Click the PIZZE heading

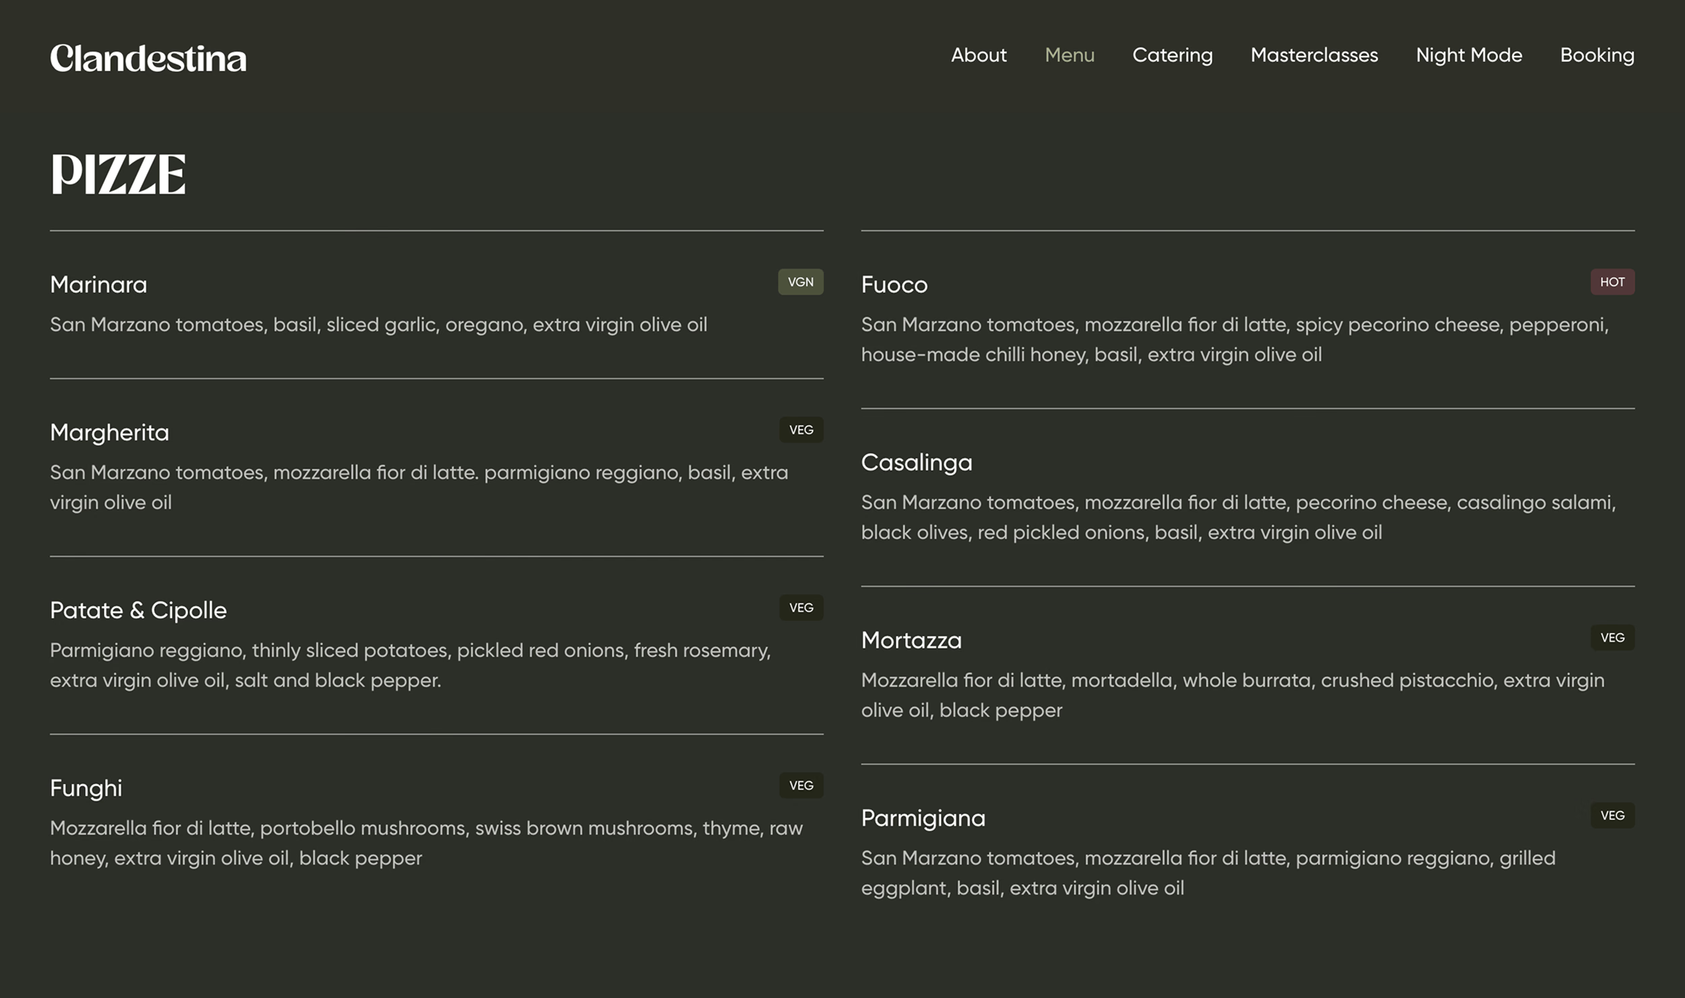point(118,174)
